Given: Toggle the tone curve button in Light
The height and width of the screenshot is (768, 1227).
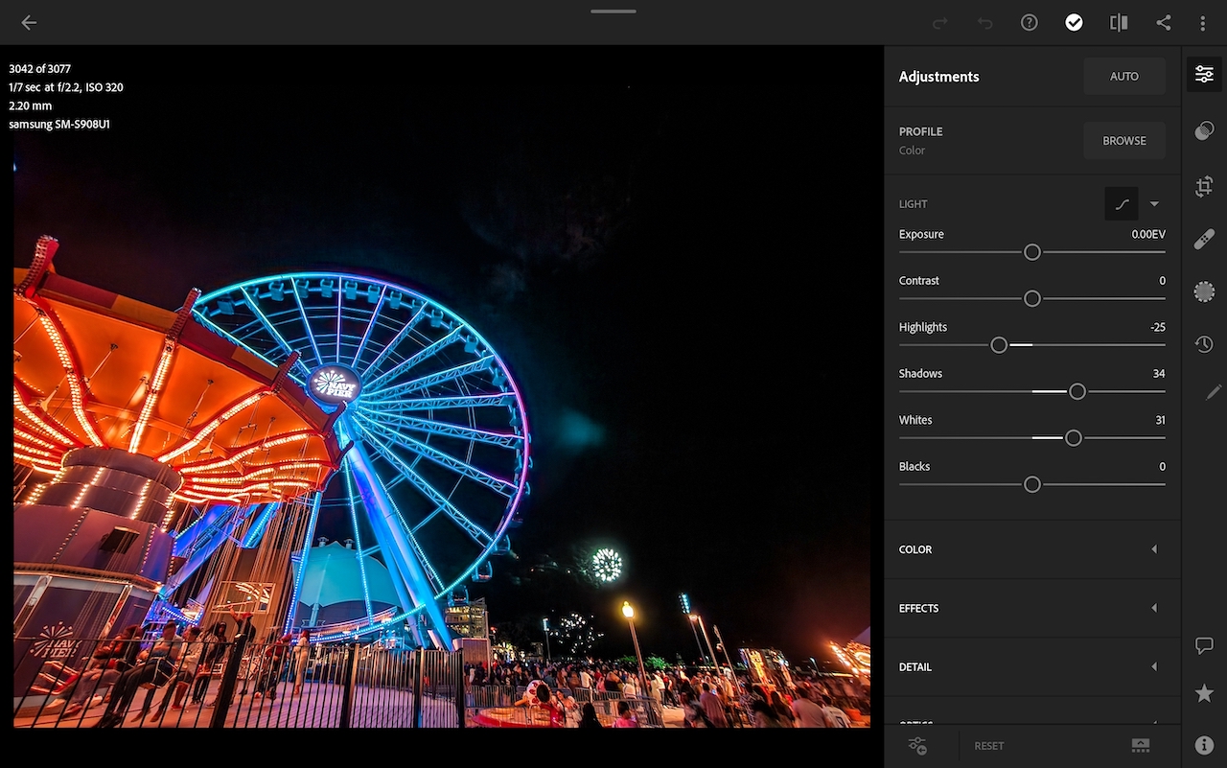Looking at the screenshot, I should click(1122, 204).
